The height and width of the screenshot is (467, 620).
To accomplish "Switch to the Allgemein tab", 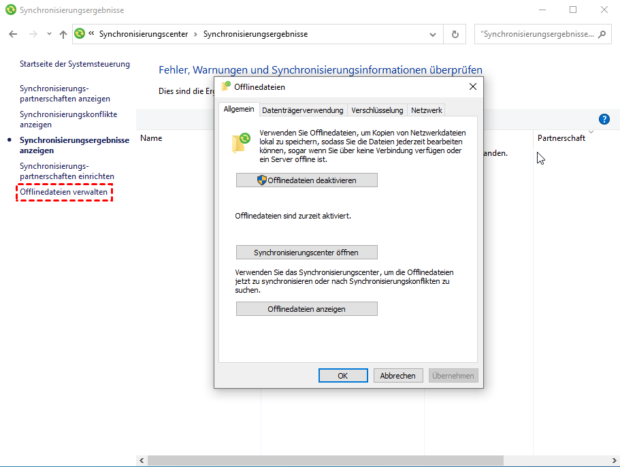I will pos(239,109).
